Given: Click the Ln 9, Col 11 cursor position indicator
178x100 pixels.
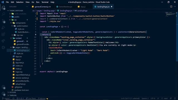Looking at the screenshot, I should 130,98.
